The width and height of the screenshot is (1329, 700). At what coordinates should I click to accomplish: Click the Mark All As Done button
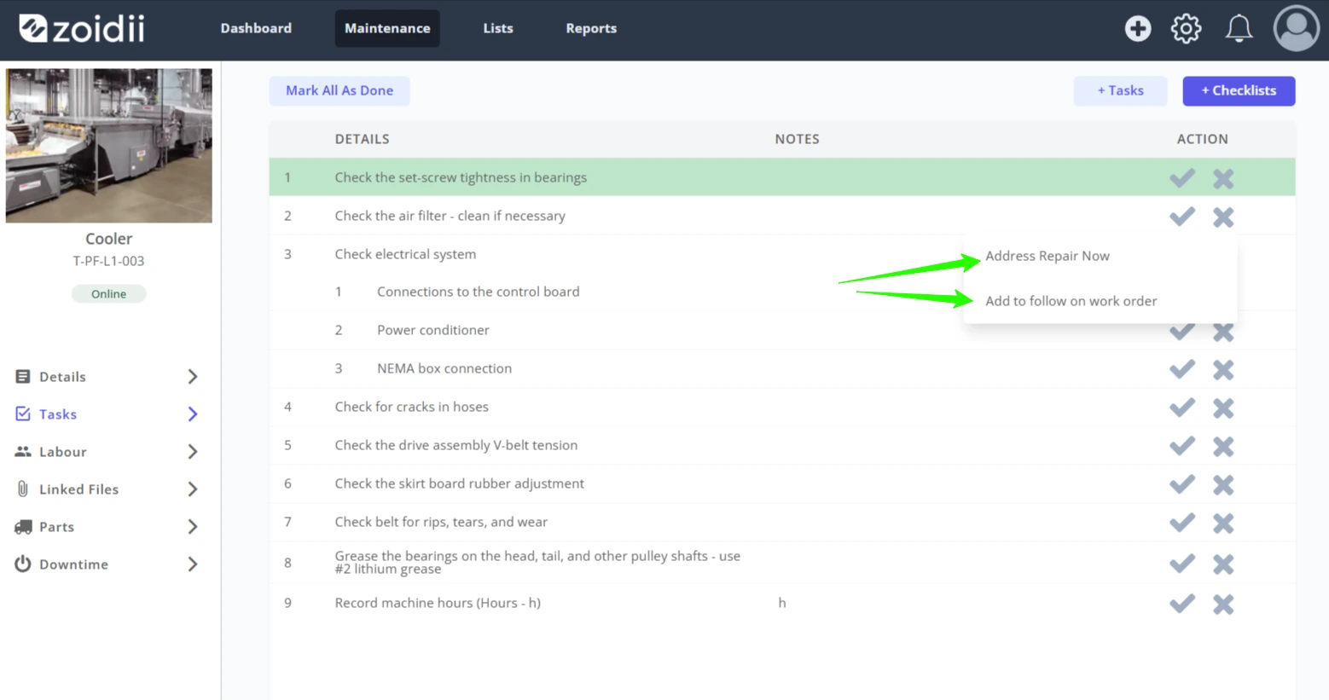point(340,90)
